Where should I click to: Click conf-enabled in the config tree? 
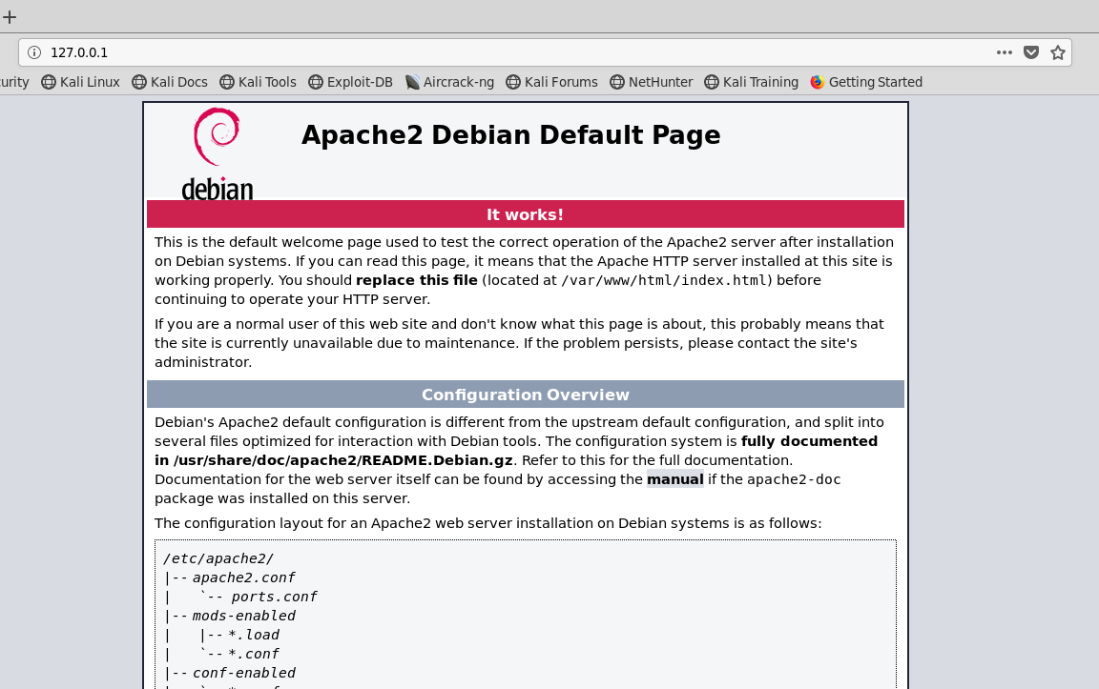coord(243,673)
